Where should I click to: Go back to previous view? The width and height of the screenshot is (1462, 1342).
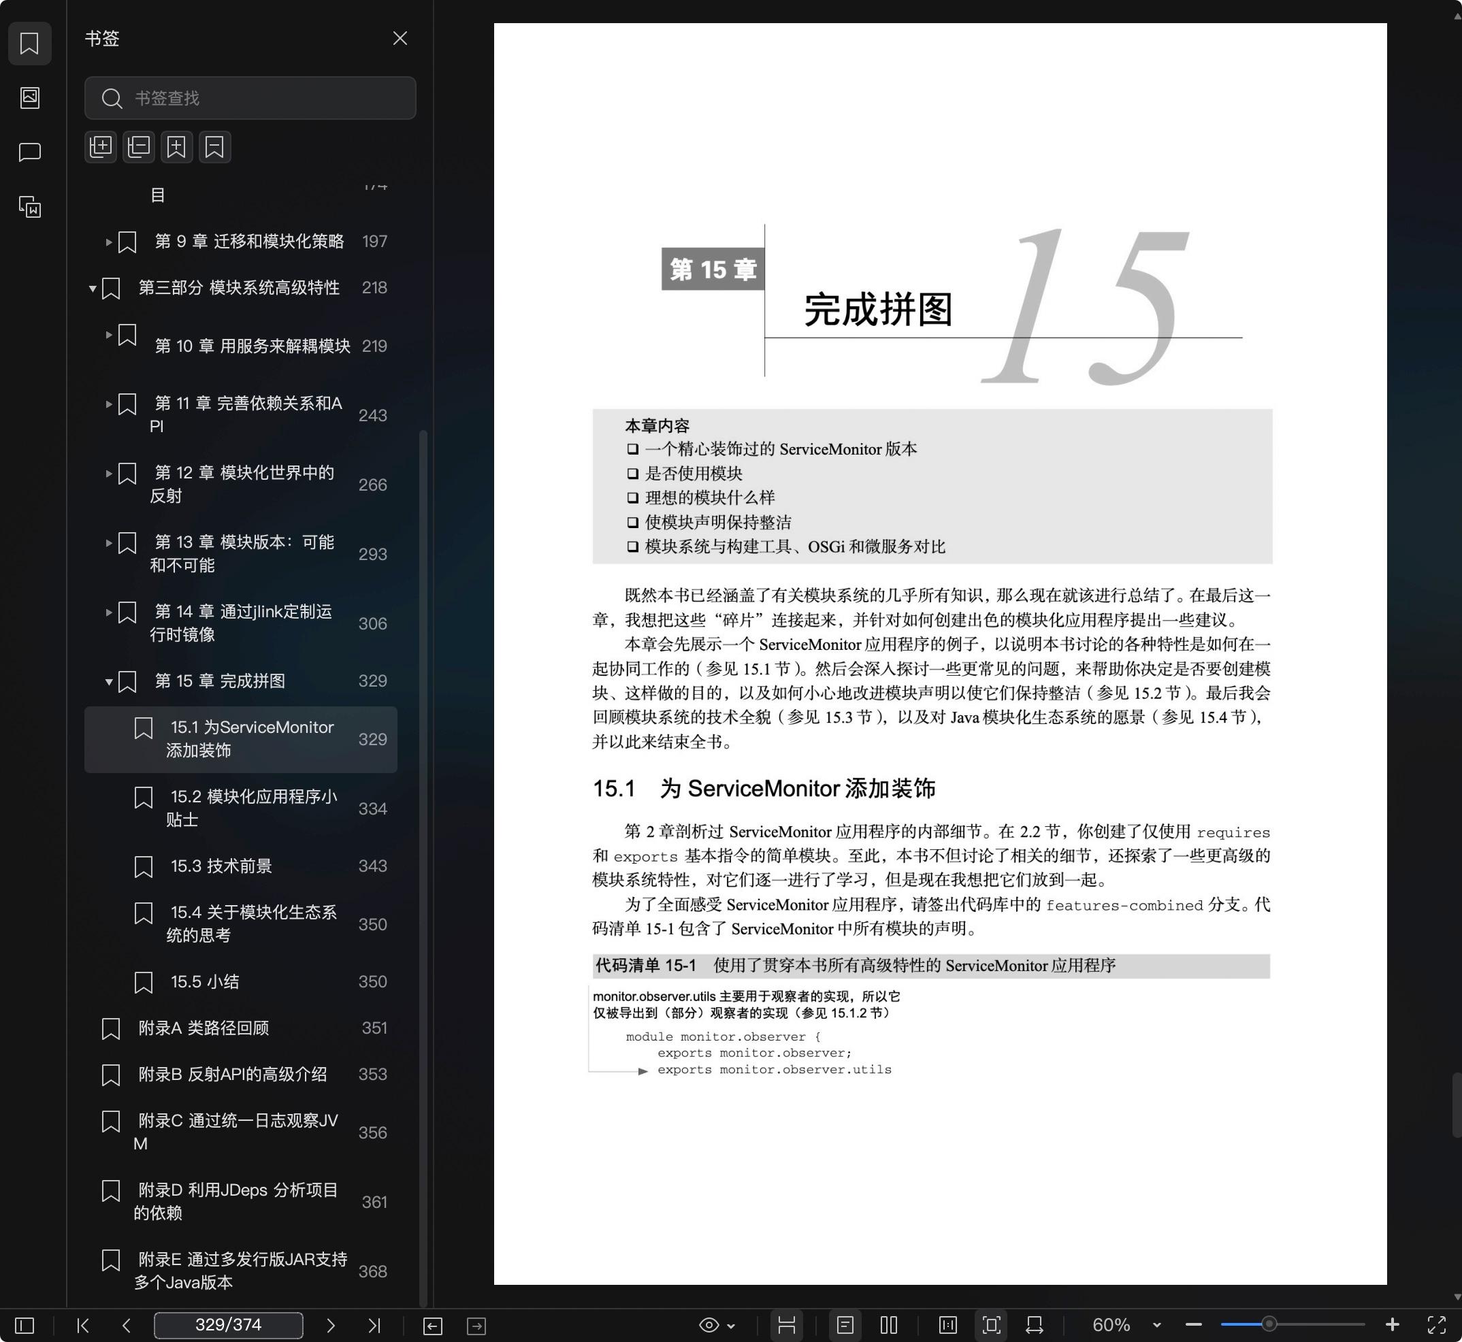point(433,1326)
